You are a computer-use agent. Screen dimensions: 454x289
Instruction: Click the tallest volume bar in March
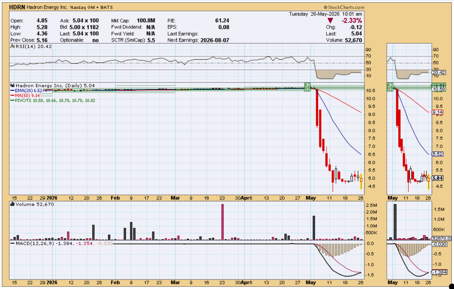coord(222,222)
